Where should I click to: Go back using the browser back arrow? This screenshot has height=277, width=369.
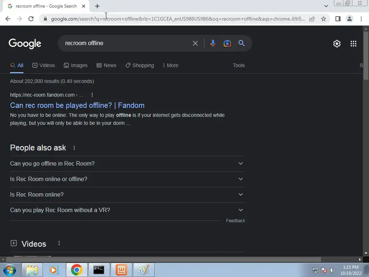(x=8, y=19)
